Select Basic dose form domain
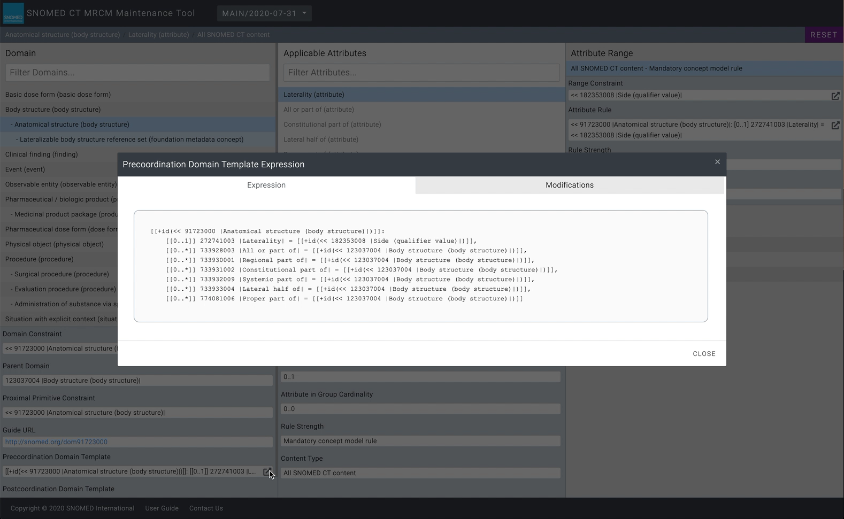This screenshot has width=844, height=519. [x=138, y=95]
